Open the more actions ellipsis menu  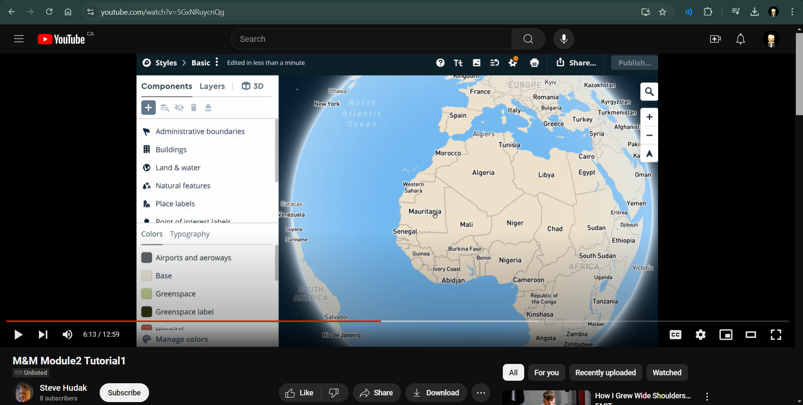click(x=481, y=393)
